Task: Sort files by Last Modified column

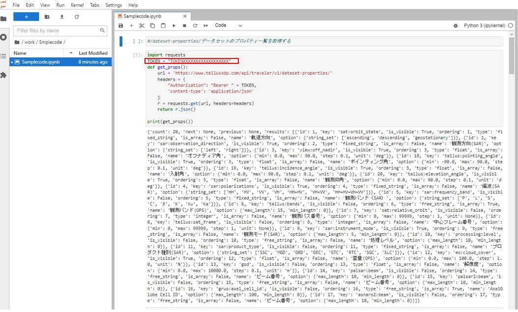Action: [93, 53]
